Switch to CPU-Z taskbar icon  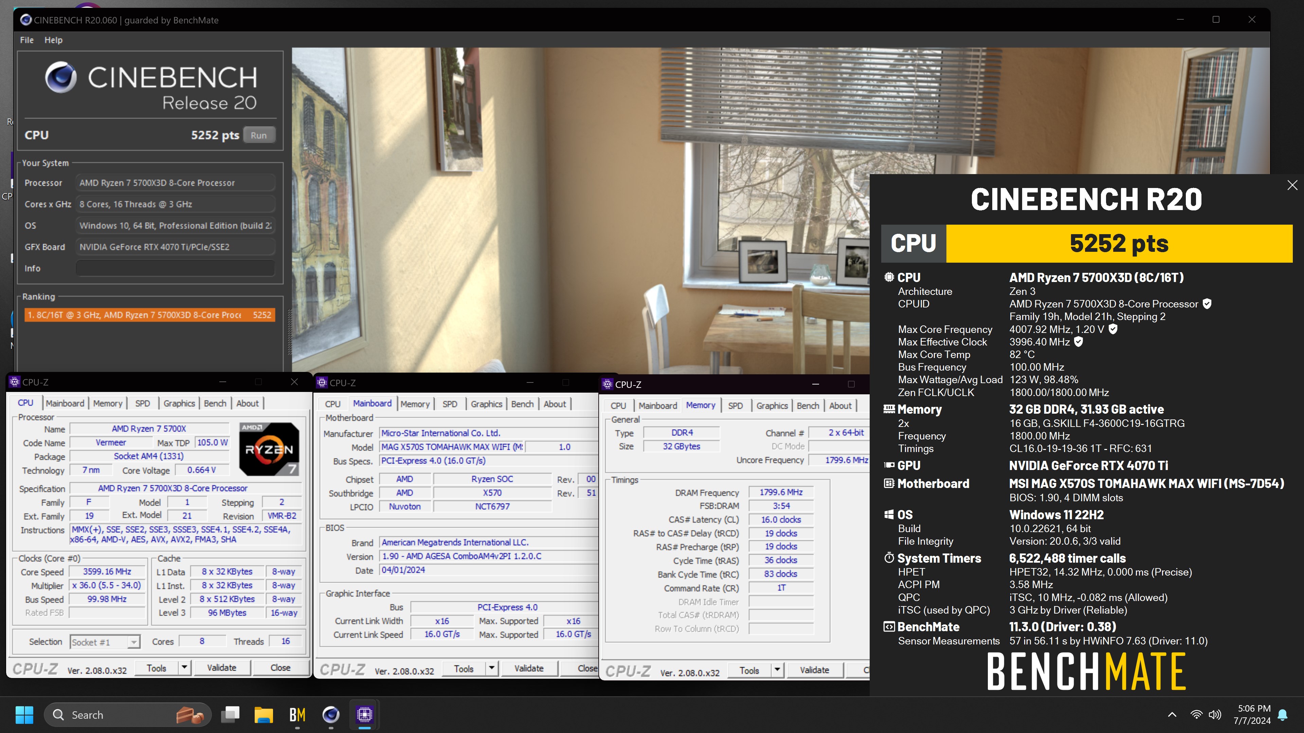(x=364, y=714)
